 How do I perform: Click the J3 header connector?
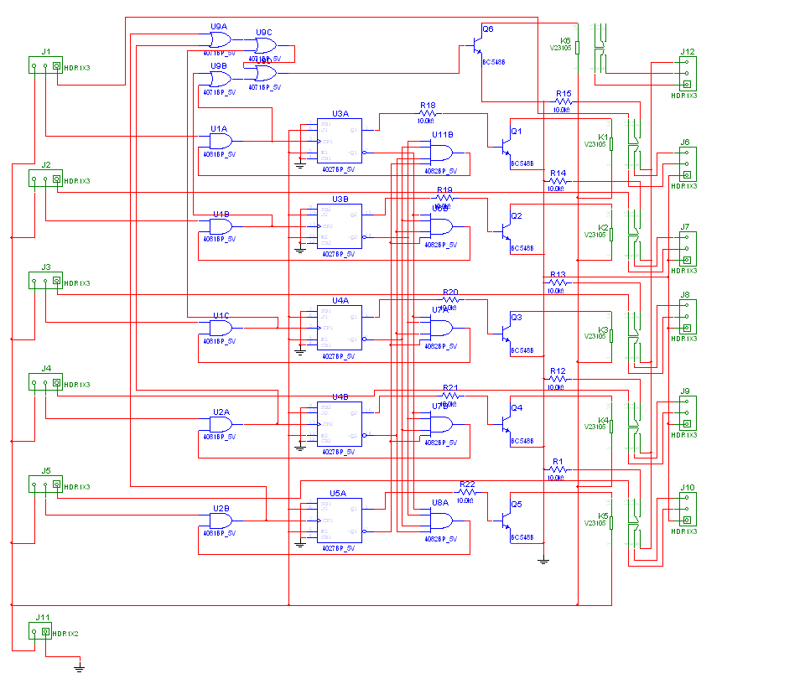pyautogui.click(x=45, y=282)
